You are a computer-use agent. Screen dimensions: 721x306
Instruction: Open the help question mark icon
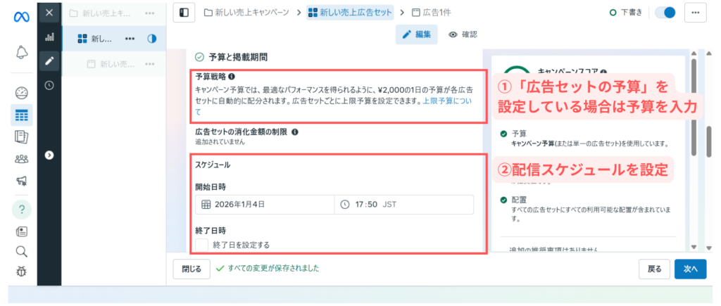(21, 210)
